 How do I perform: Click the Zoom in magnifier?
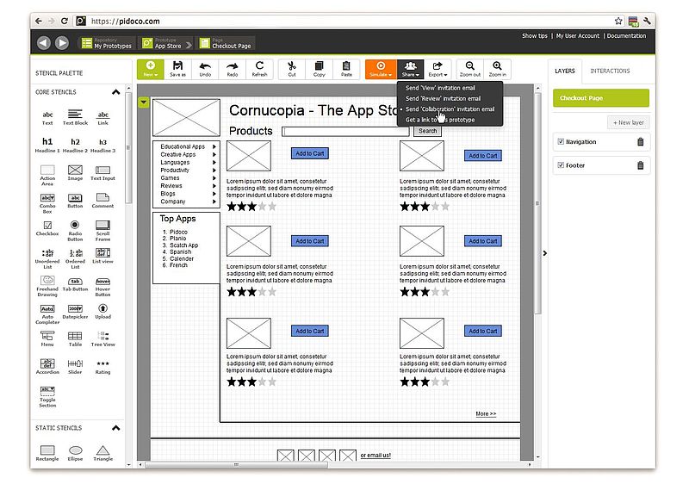point(497,70)
